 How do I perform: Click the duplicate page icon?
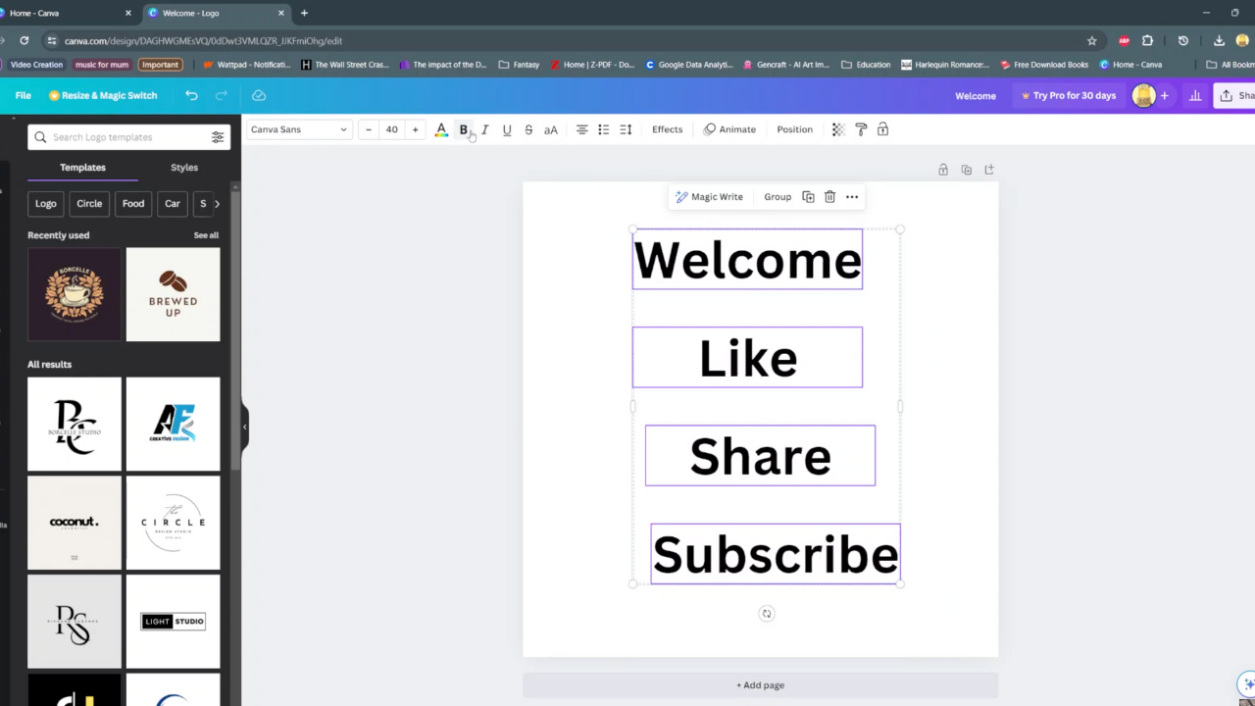(966, 170)
